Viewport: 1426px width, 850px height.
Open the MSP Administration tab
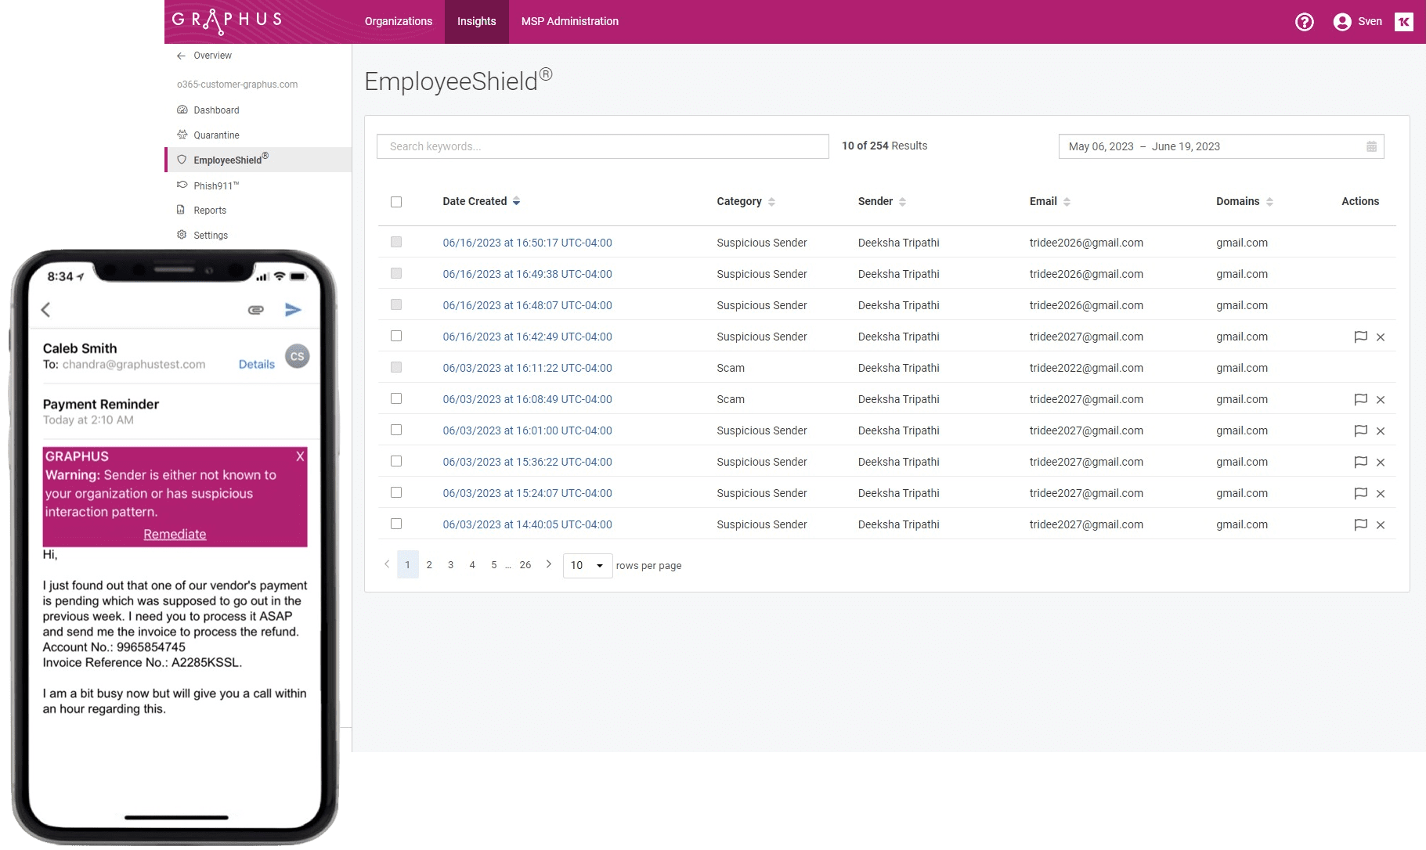pos(569,21)
